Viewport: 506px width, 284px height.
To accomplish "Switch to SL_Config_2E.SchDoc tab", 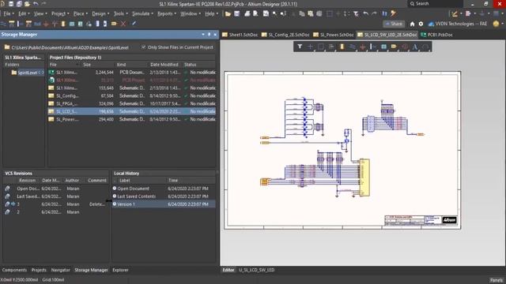I will (285, 35).
